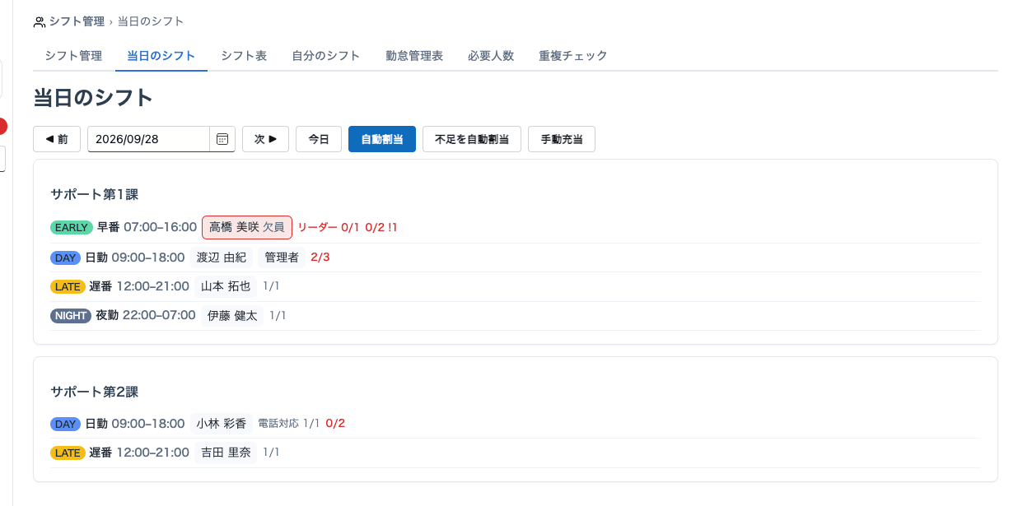The width and height of the screenshot is (1018, 506).
Task: Open the 必要人数 tab
Action: (491, 56)
